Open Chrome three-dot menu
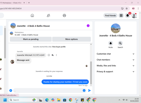This screenshot has height=103, width=141. [x=138, y=8]
